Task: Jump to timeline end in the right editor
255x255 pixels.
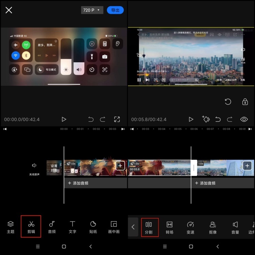Action: pyautogui.click(x=250, y=129)
